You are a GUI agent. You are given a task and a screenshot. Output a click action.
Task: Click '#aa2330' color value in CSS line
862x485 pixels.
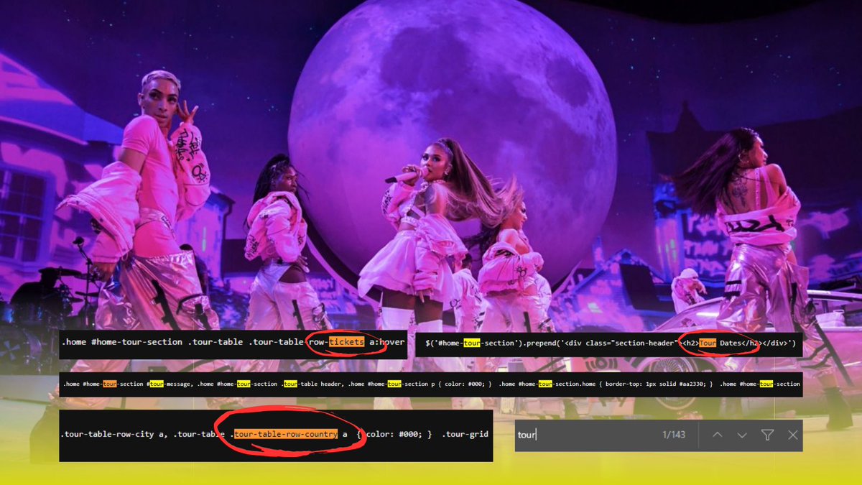click(693, 384)
